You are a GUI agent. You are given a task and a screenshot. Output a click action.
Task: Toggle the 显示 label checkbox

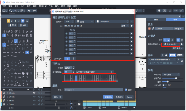click(x=126, y=90)
